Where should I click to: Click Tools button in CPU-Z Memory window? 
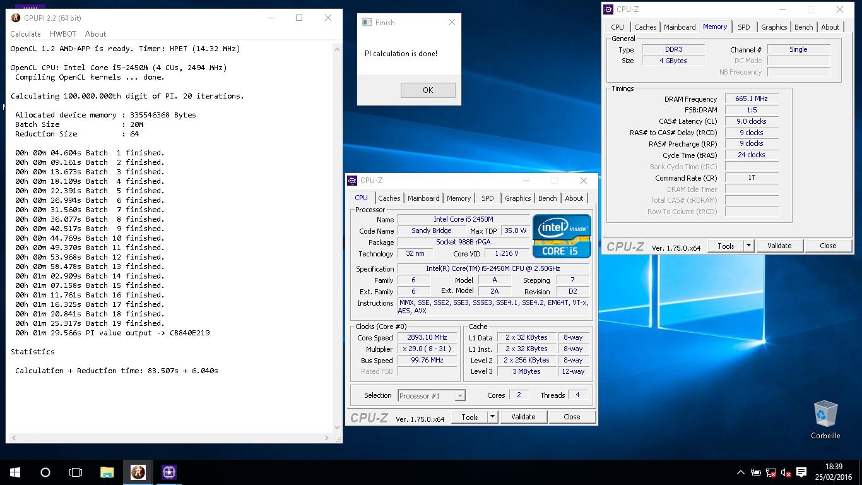pyautogui.click(x=726, y=246)
